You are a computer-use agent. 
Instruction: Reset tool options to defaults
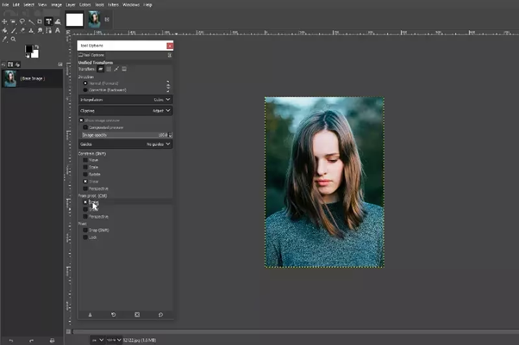[160, 315]
